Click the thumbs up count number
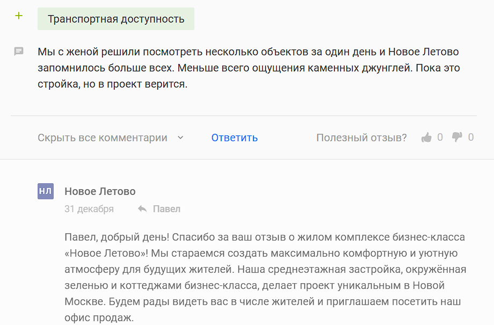The width and height of the screenshot is (494, 325). (x=440, y=138)
